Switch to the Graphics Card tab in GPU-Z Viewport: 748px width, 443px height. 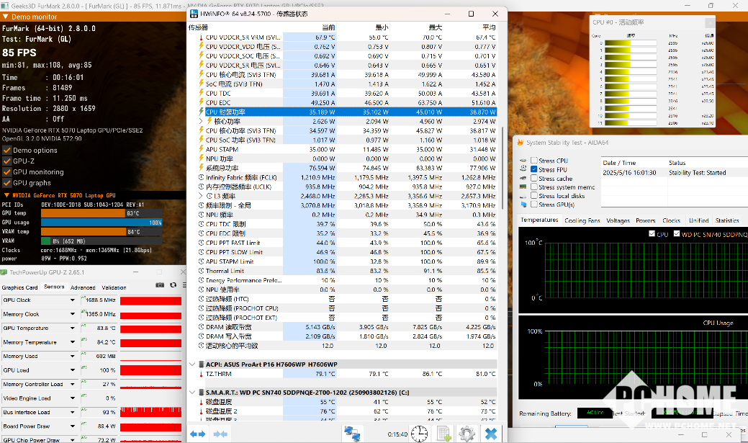pyautogui.click(x=19, y=287)
